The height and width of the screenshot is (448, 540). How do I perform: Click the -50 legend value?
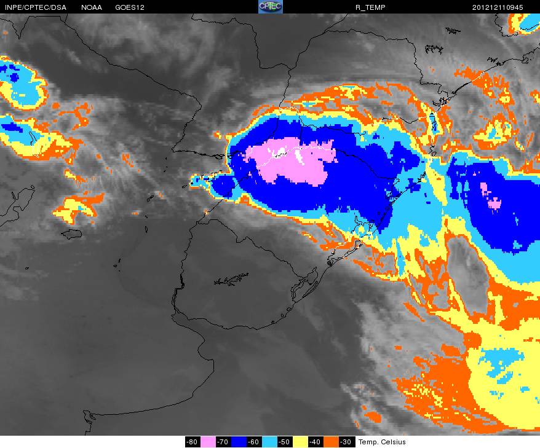click(285, 442)
